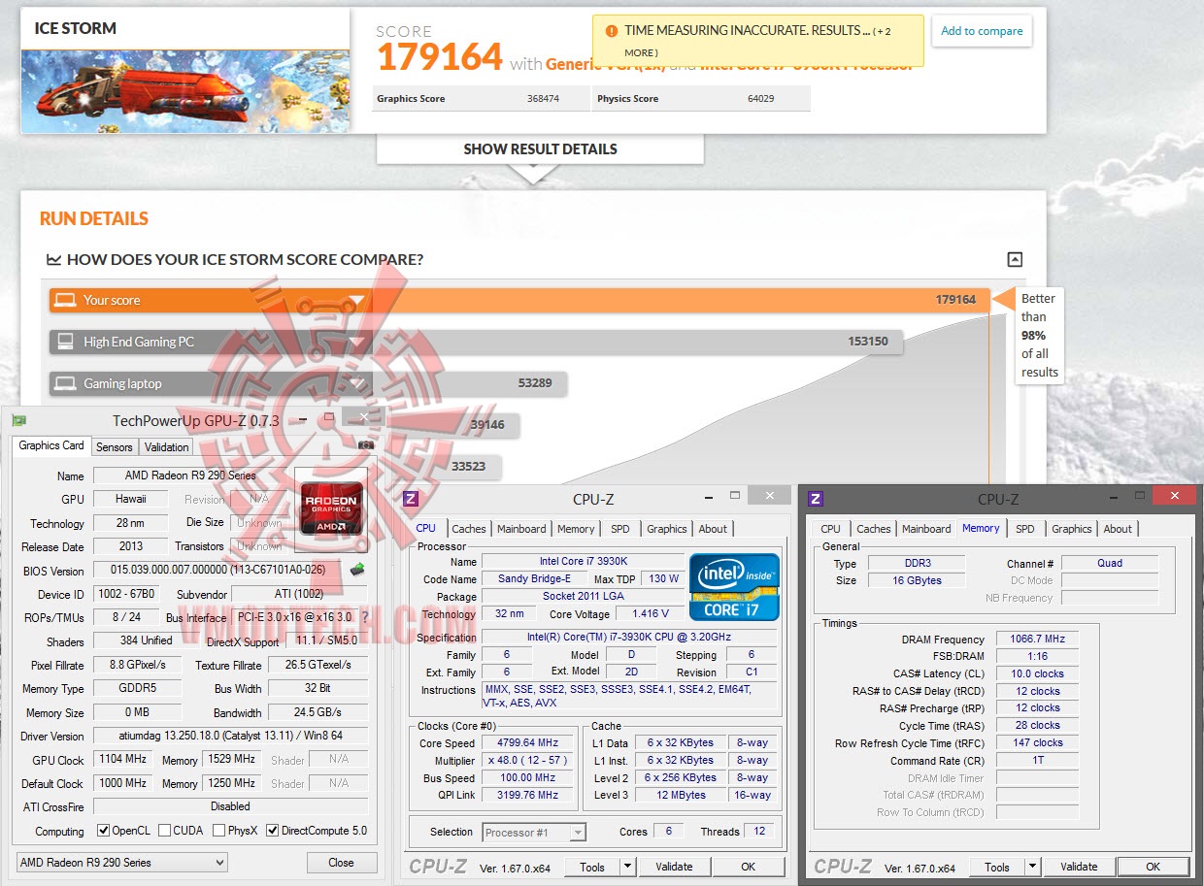The image size is (1204, 886).
Task: Switch to the Sensors tab in GPU-Z
Action: click(x=114, y=447)
